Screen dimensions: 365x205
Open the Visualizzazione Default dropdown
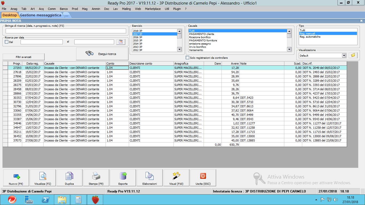point(344,56)
